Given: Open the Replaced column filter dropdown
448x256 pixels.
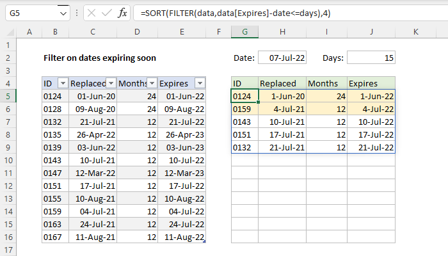Looking at the screenshot, I should pyautogui.click(x=110, y=83).
